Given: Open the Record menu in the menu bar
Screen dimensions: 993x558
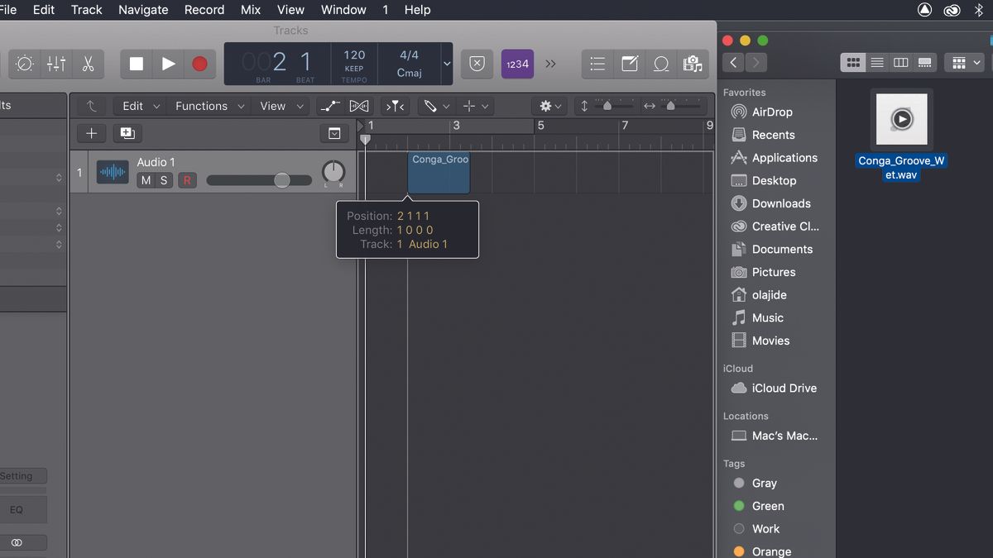Looking at the screenshot, I should pos(204,9).
